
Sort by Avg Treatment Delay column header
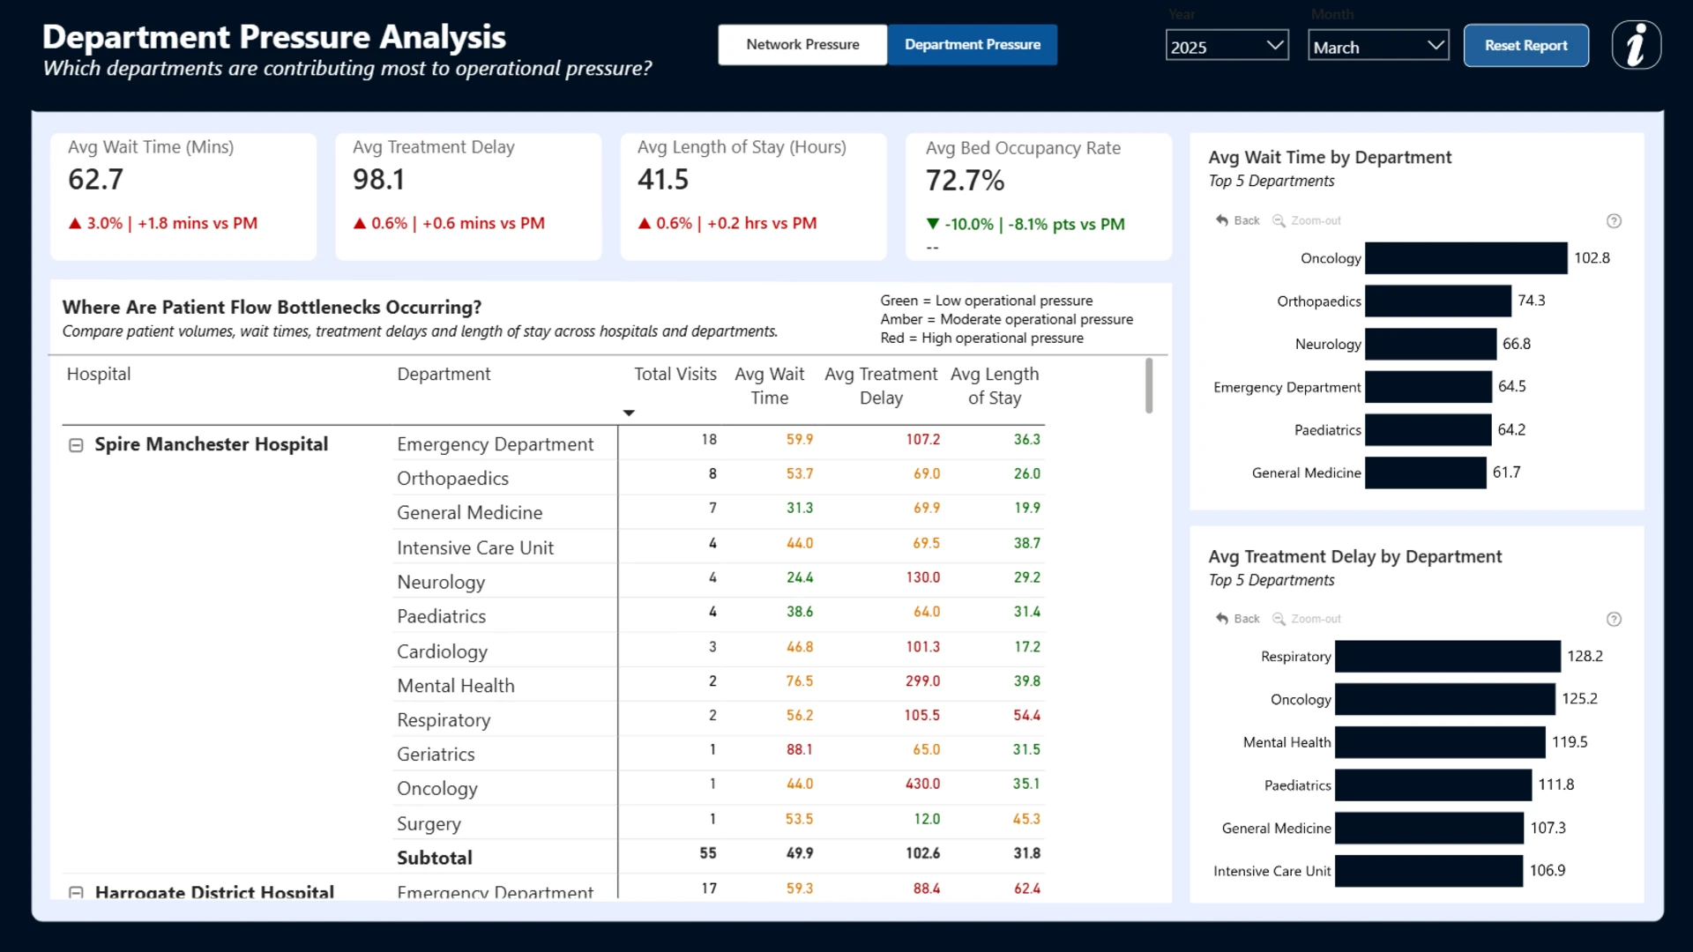click(x=881, y=386)
